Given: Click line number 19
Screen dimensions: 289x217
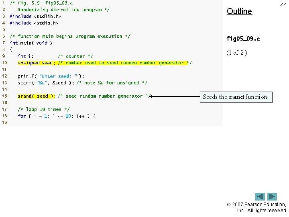Looking at the screenshot, I should (4, 123).
